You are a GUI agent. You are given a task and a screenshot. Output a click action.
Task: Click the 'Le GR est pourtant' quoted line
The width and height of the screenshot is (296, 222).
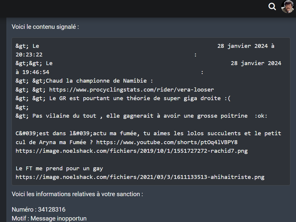tap(139, 98)
